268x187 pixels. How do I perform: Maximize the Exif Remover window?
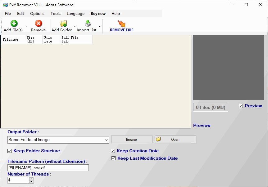(x=246, y=5)
